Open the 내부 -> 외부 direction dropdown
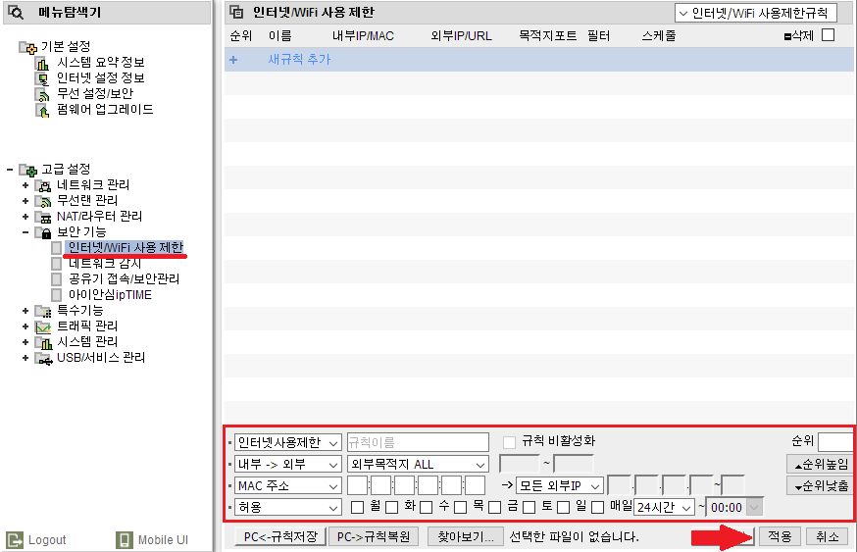 pos(288,465)
